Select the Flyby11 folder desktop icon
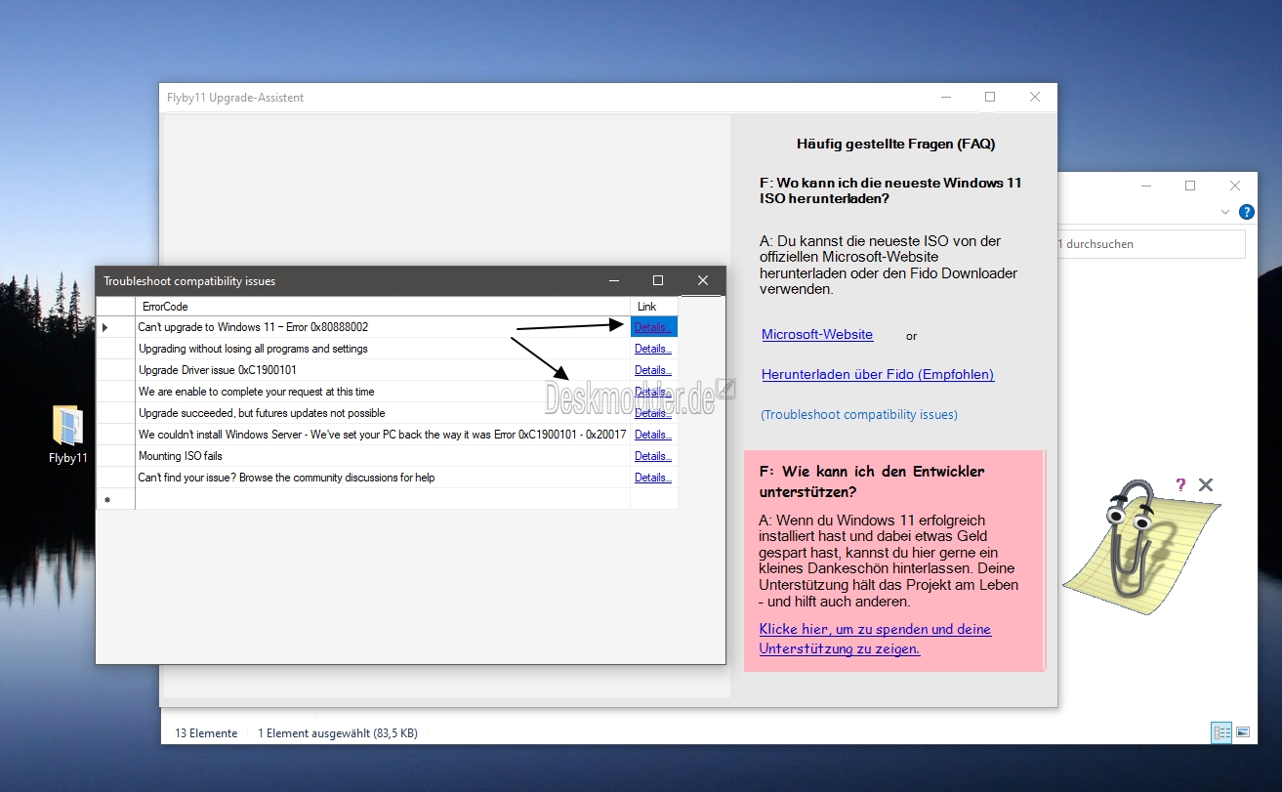Screen dimensions: 1282x792 tap(68, 436)
